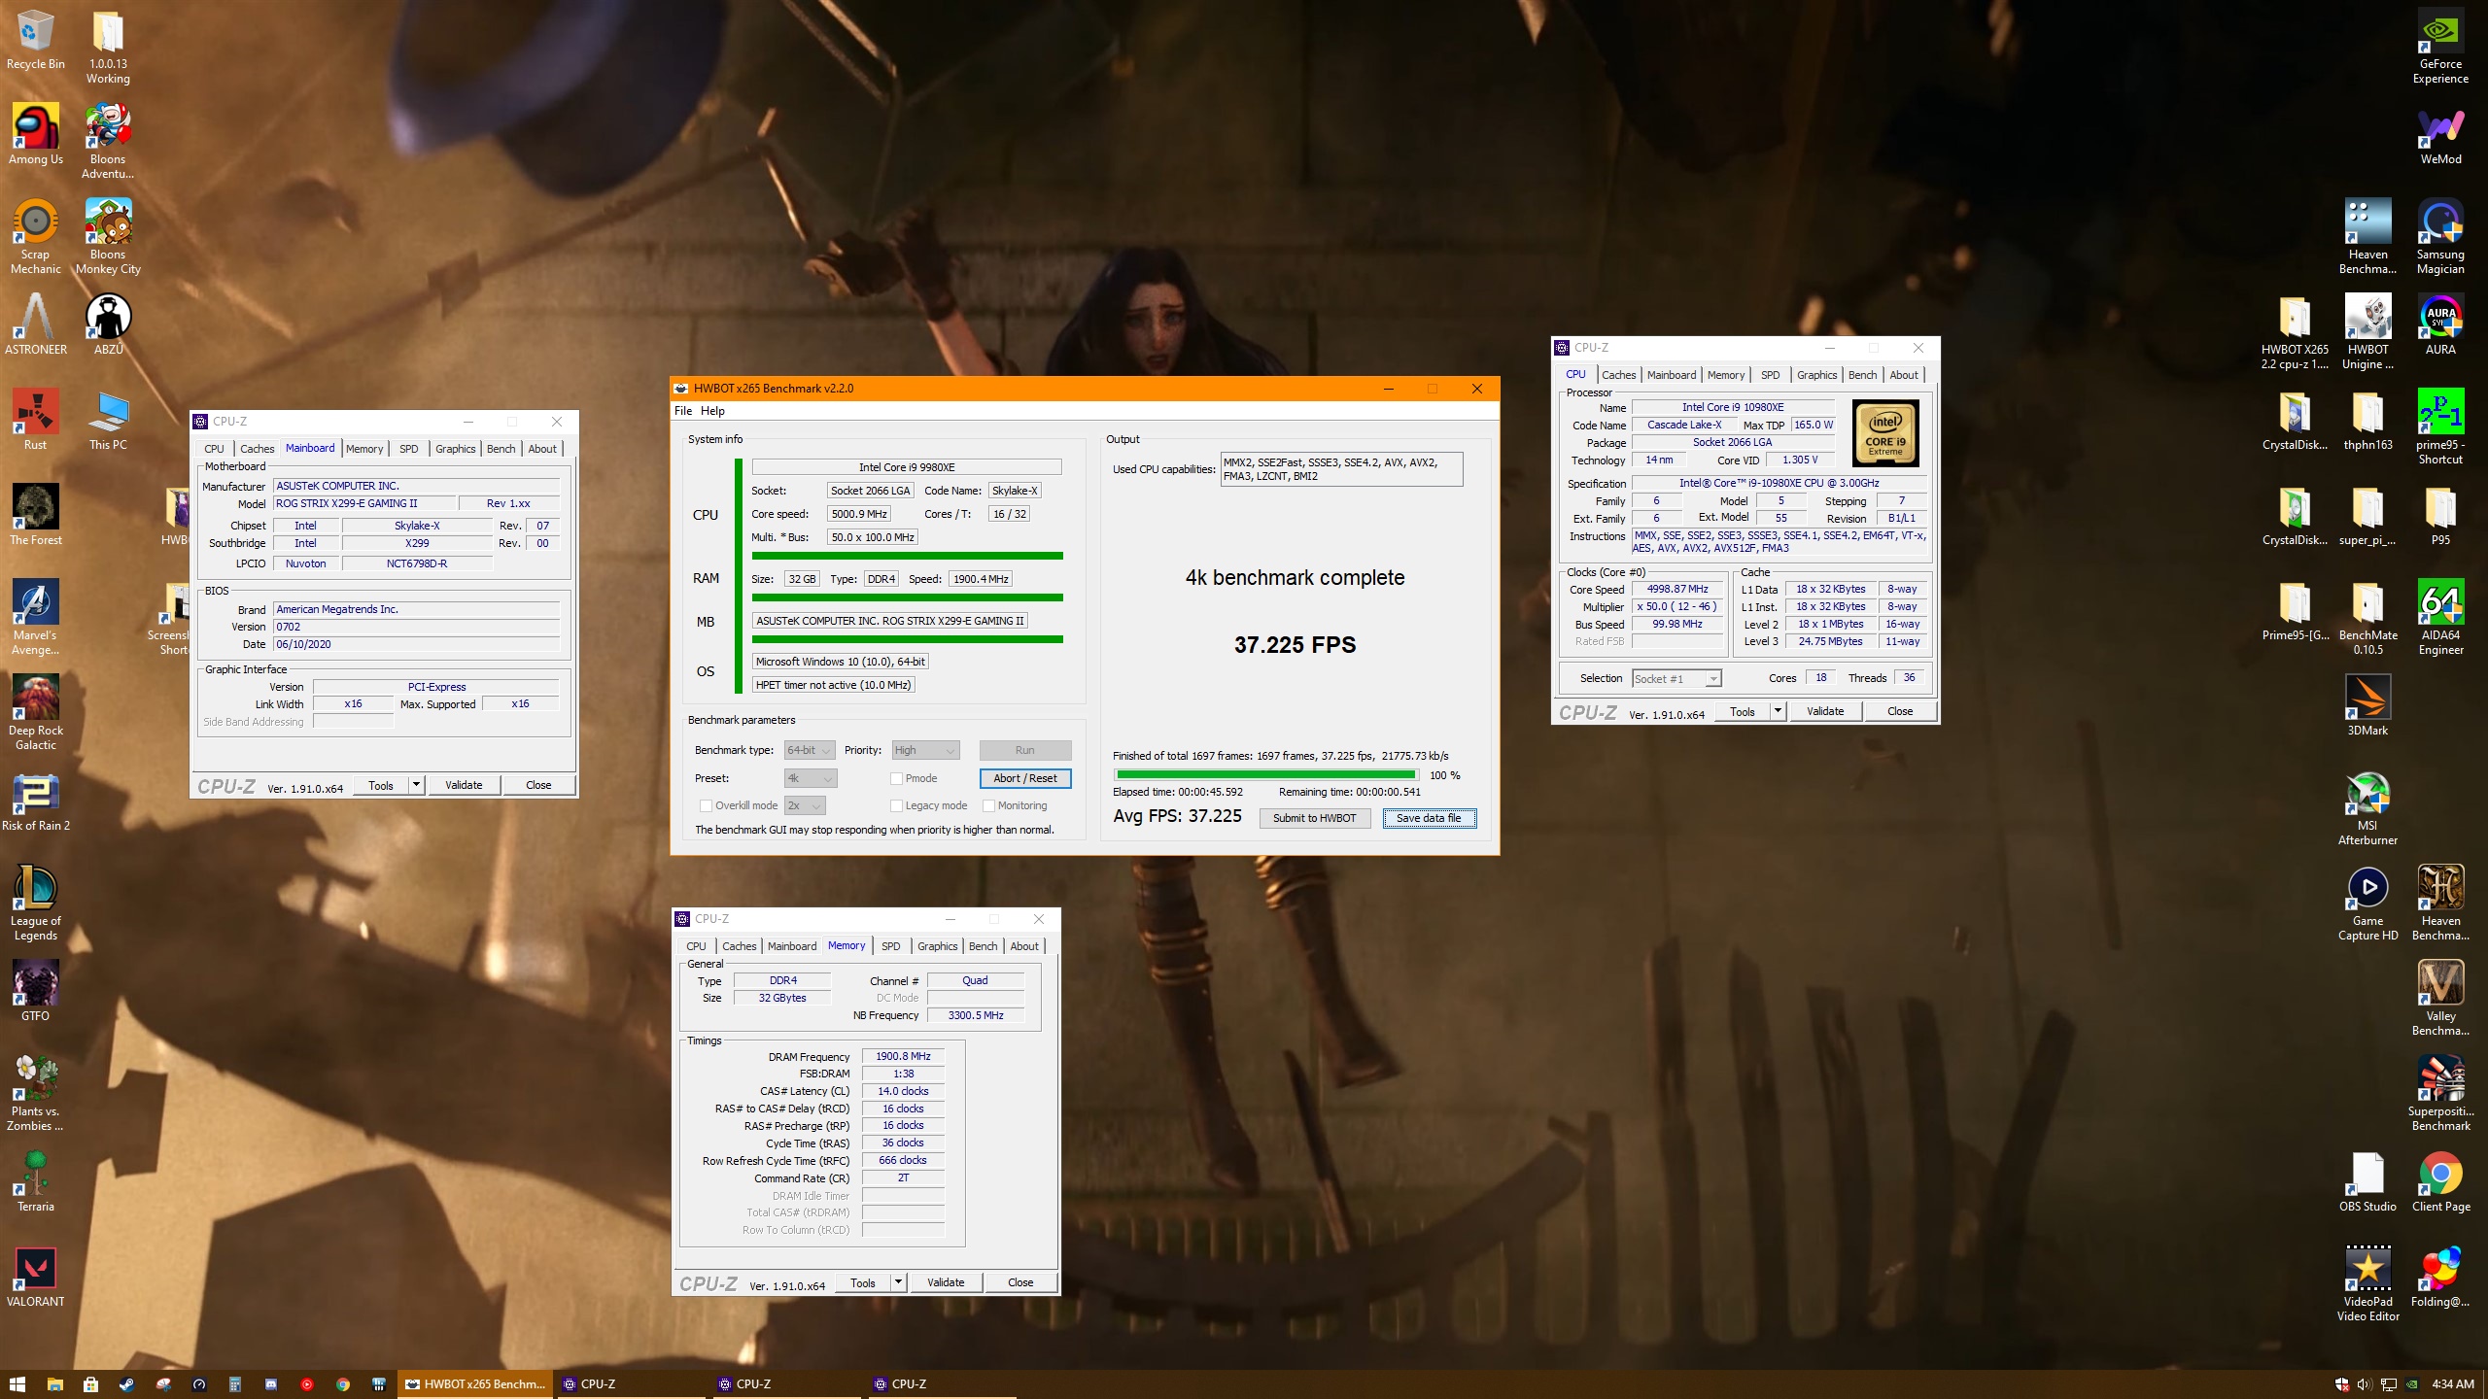This screenshot has height=1399, width=2488.
Task: Toggle the Pmode checkbox
Action: point(896,778)
